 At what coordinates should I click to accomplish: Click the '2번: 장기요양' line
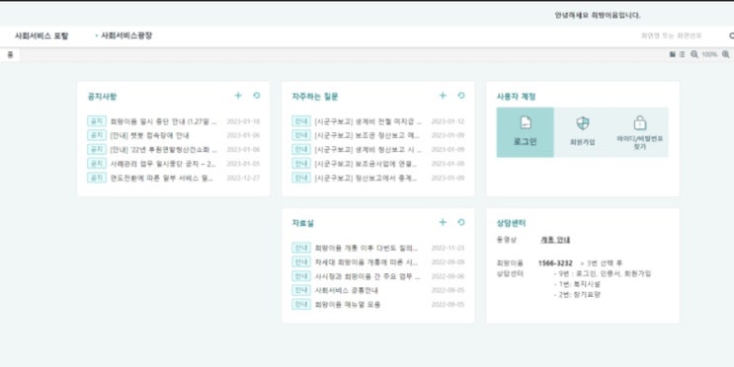pyautogui.click(x=577, y=295)
